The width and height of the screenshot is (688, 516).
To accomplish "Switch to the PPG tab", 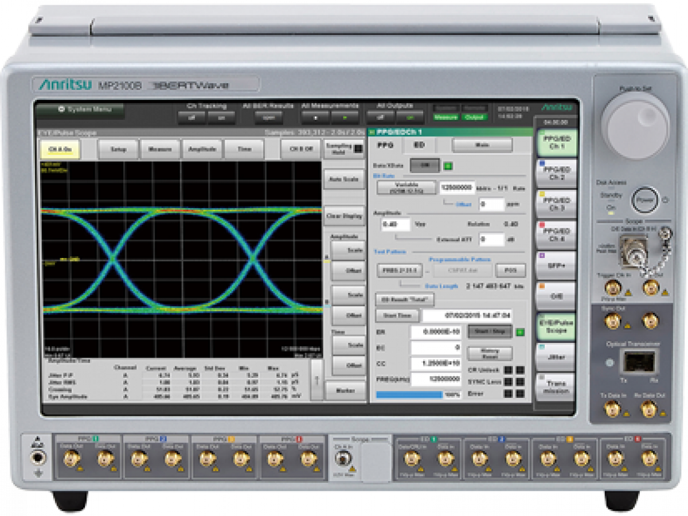I will pos(385,145).
